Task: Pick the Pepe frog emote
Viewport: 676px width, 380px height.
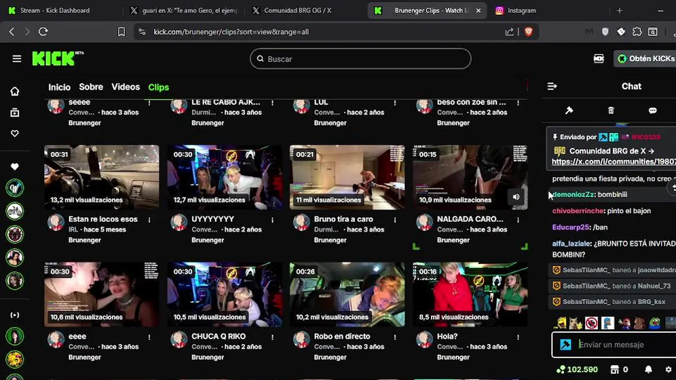Action: click(655, 322)
